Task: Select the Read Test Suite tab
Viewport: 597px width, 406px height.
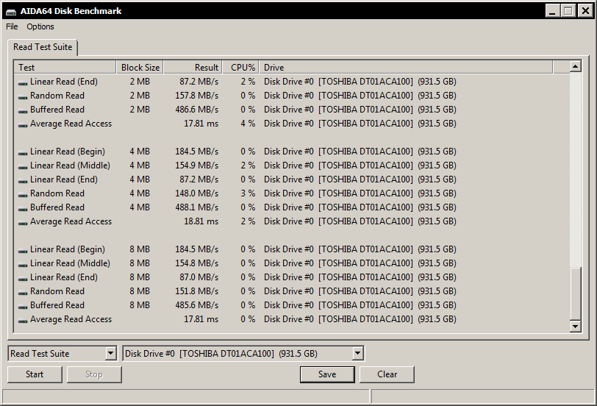Action: (43, 47)
